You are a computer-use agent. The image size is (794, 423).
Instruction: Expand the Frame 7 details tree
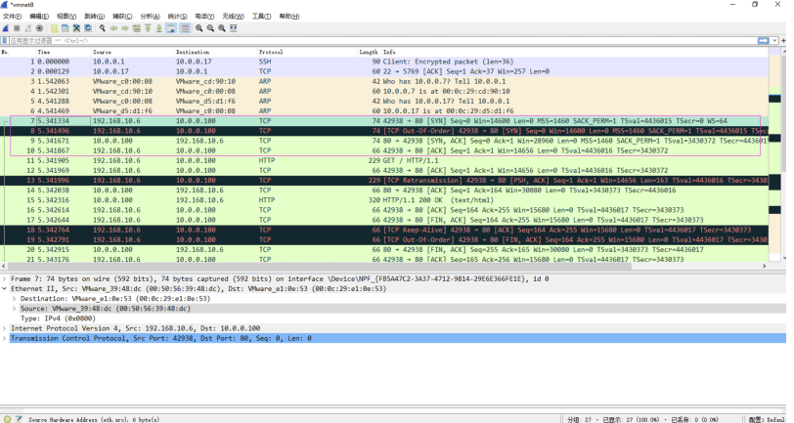tap(5, 278)
